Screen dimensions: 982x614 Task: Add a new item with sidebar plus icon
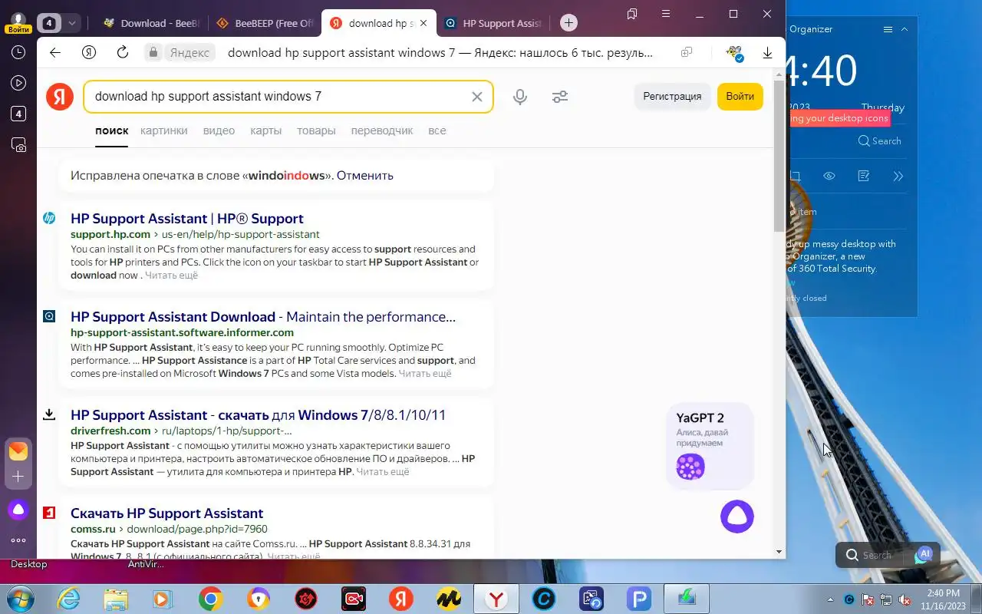click(18, 477)
